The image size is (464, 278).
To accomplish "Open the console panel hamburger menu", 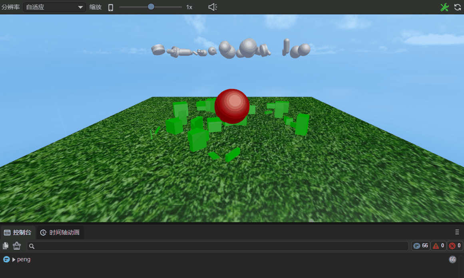I will coord(457,232).
